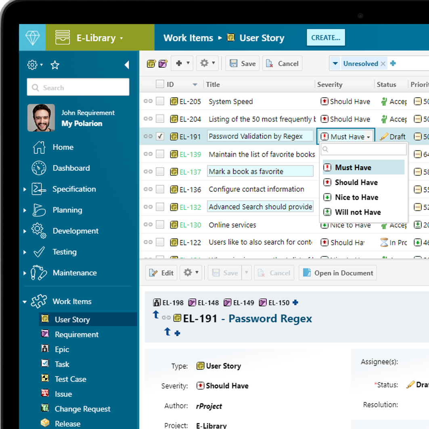Screen dimensions: 429x429
Task: Add a filter with the plus icon
Action: point(393,63)
